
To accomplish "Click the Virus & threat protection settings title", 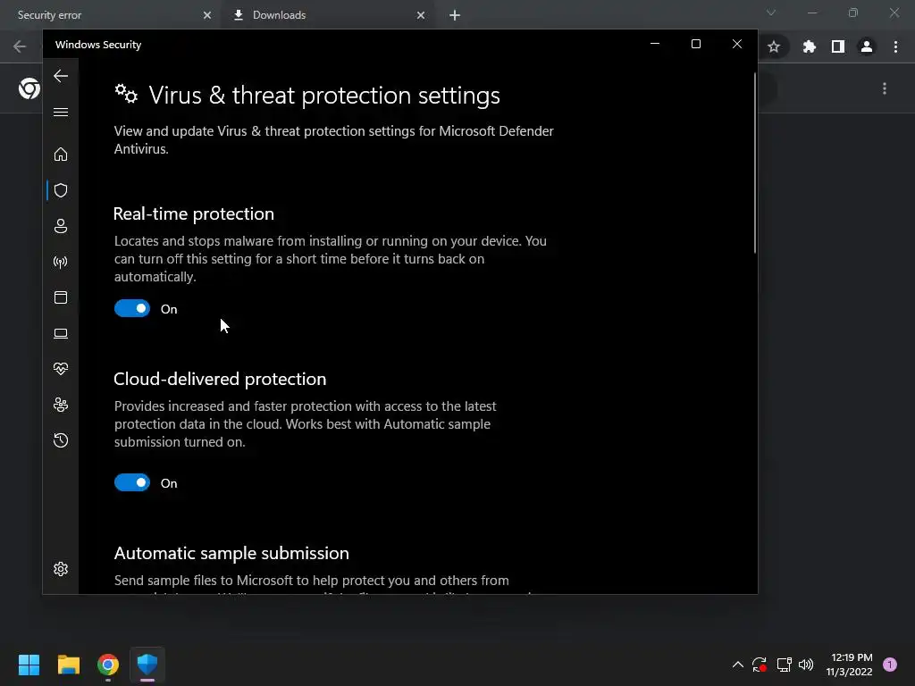I will 324,95.
